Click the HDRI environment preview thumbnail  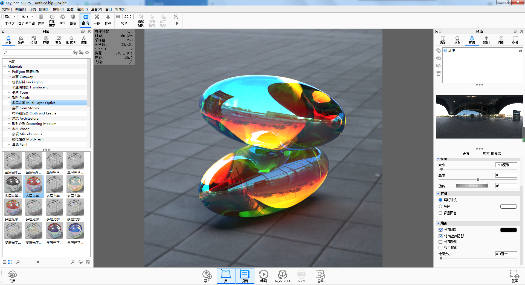pyautogui.click(x=479, y=117)
